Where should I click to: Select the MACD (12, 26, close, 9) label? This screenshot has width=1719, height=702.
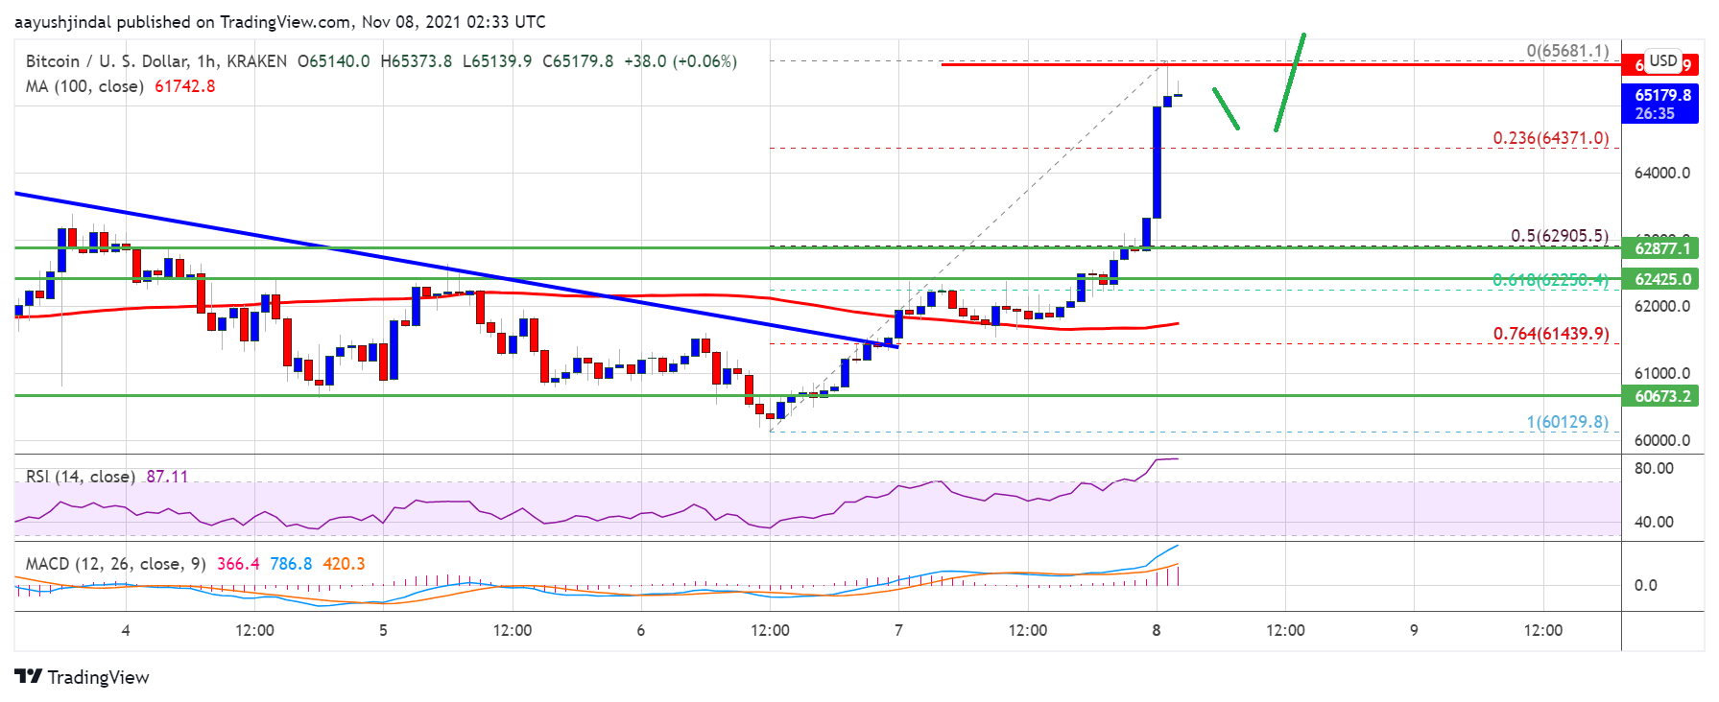point(115,564)
